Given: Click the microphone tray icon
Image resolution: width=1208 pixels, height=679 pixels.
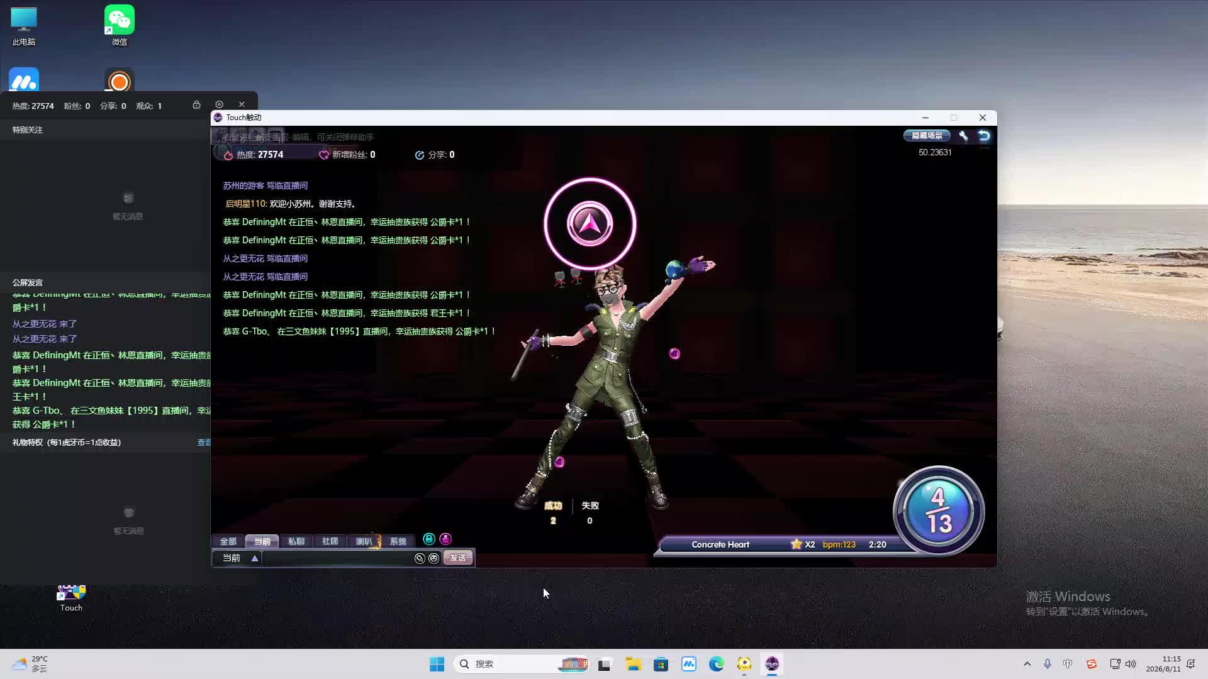Looking at the screenshot, I should click(1048, 664).
